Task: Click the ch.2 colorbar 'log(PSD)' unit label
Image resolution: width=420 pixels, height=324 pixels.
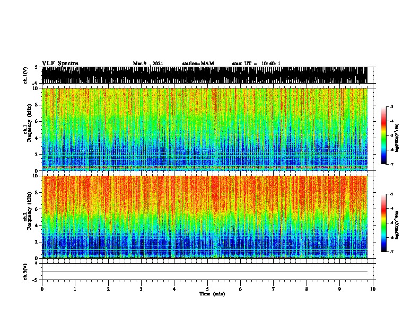Action: 397,226
